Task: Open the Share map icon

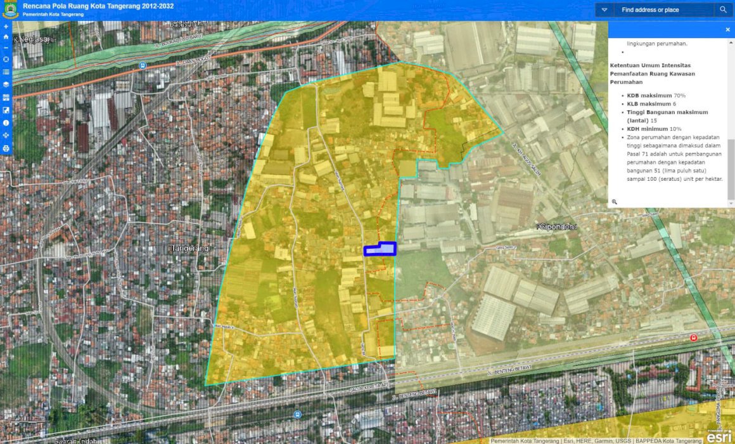Action: click(x=6, y=136)
